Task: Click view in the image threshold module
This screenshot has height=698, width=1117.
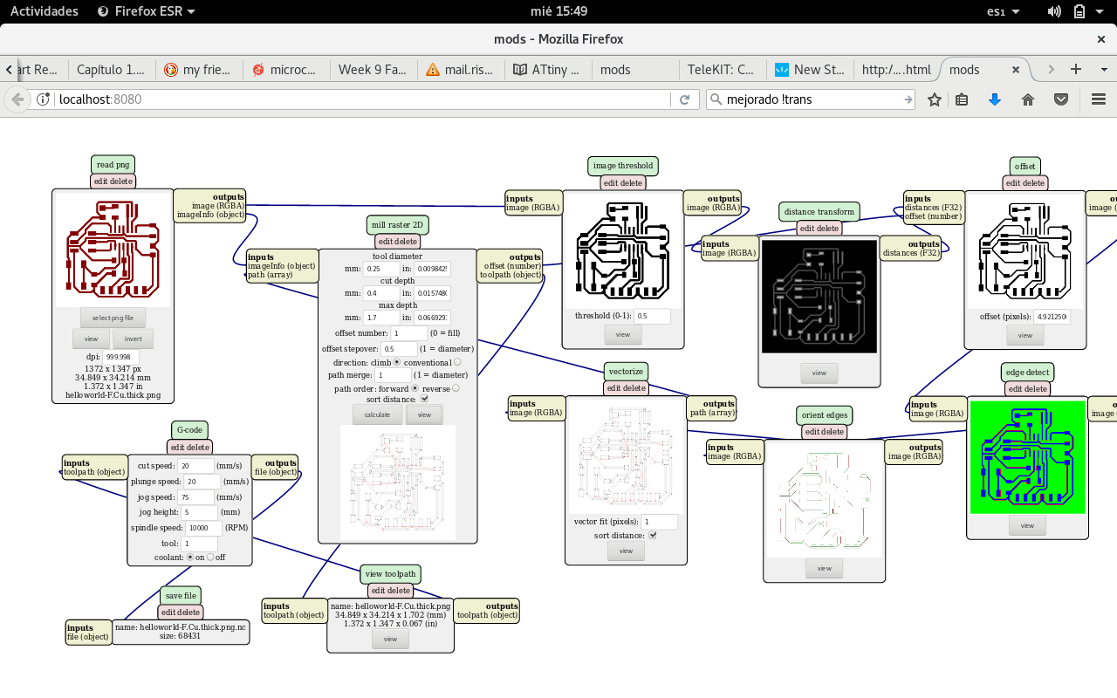Action: pyautogui.click(x=623, y=334)
